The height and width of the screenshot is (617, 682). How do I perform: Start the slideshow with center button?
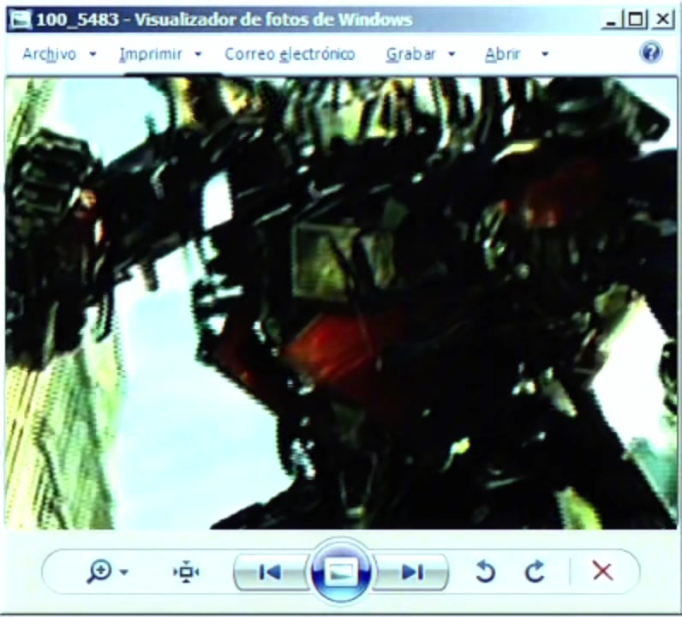pyautogui.click(x=340, y=572)
